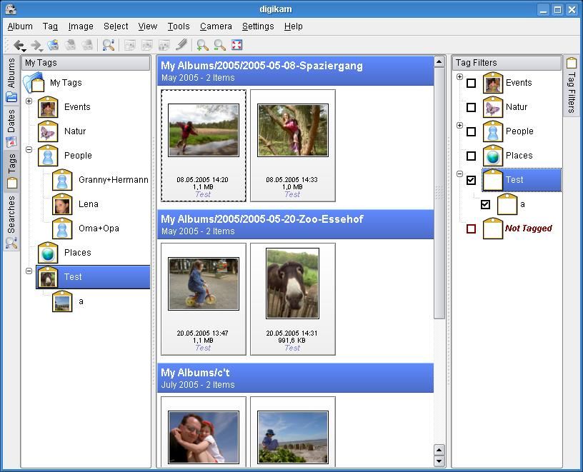Toggle full screen mode

pyautogui.click(x=237, y=45)
